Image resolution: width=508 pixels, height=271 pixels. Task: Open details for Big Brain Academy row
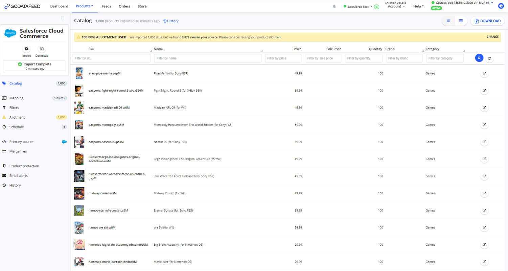[484, 245]
